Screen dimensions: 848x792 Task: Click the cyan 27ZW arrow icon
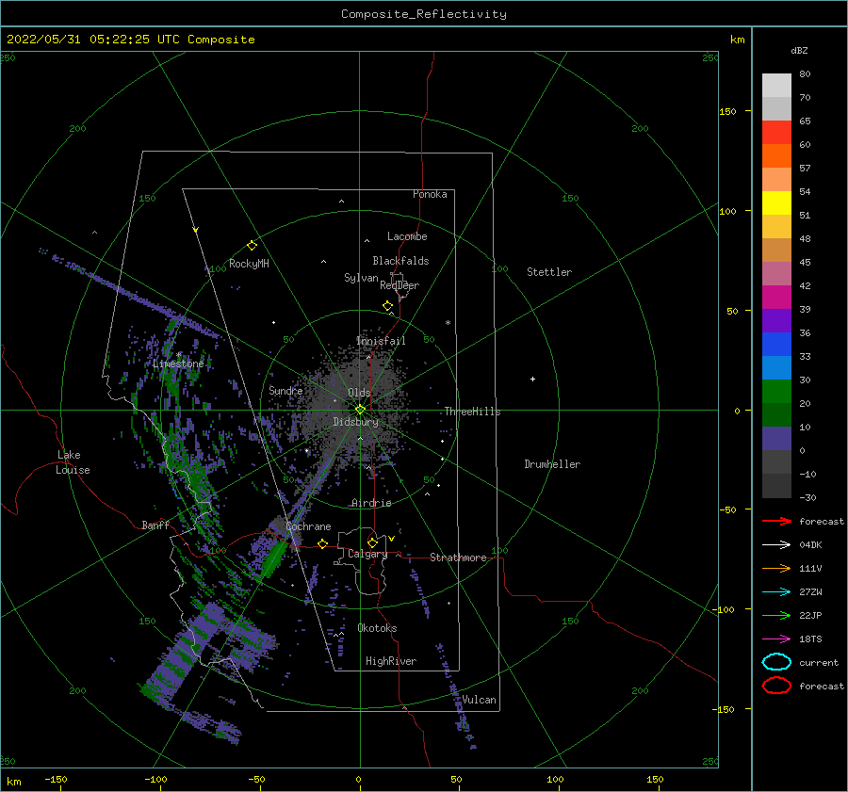(x=776, y=592)
